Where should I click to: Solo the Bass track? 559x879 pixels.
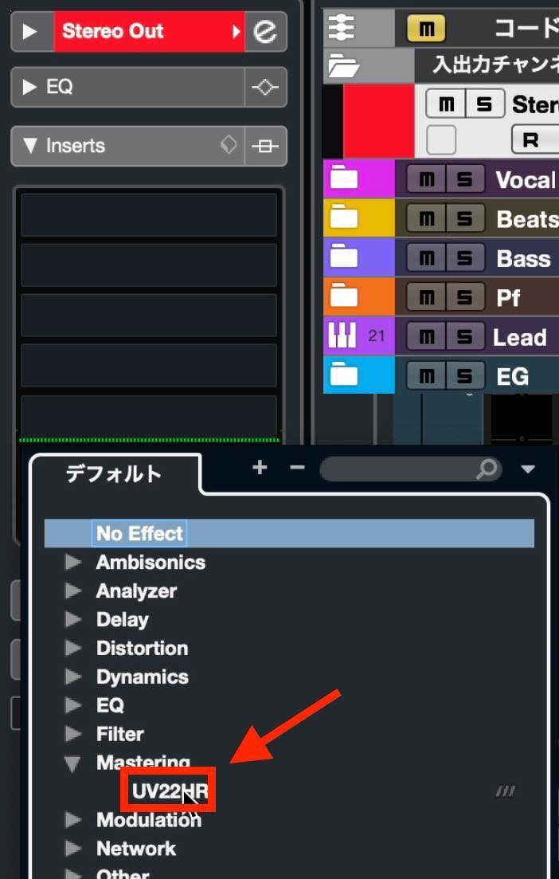[x=465, y=258]
